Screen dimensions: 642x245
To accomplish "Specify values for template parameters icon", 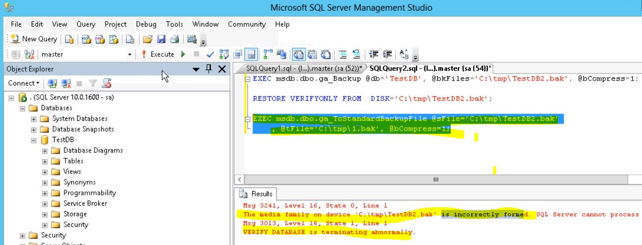I will pyautogui.click(x=404, y=54).
